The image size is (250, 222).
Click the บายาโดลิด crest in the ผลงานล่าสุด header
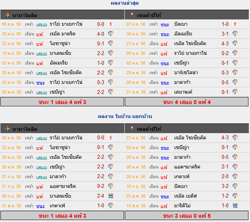pyautogui.click(x=7, y=15)
